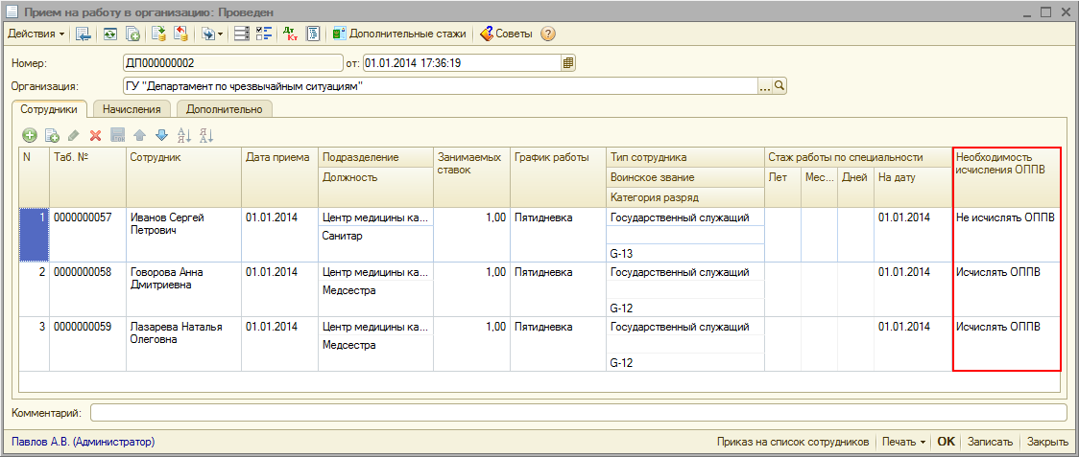Click copy row icon in table toolbar
This screenshot has width=1079, height=457.
52,136
